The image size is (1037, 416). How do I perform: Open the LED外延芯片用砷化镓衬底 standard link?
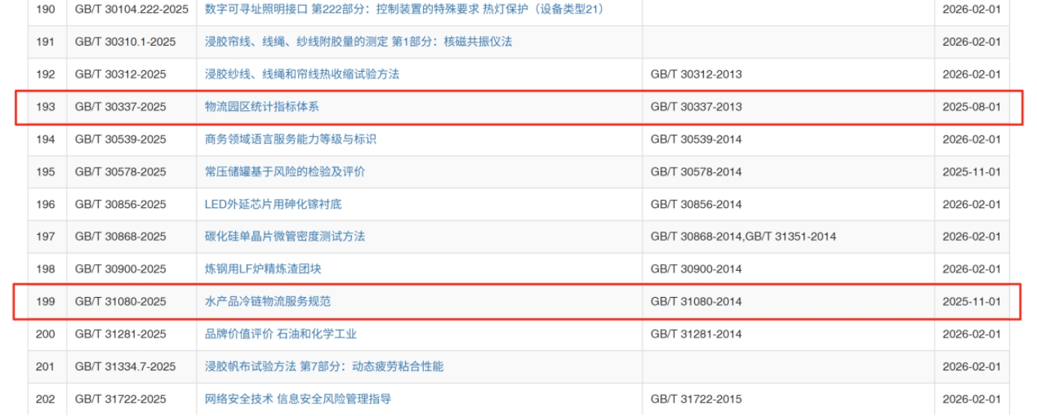[273, 204]
